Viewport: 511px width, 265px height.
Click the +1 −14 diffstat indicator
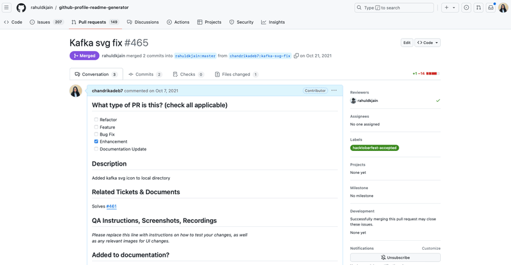tap(426, 74)
